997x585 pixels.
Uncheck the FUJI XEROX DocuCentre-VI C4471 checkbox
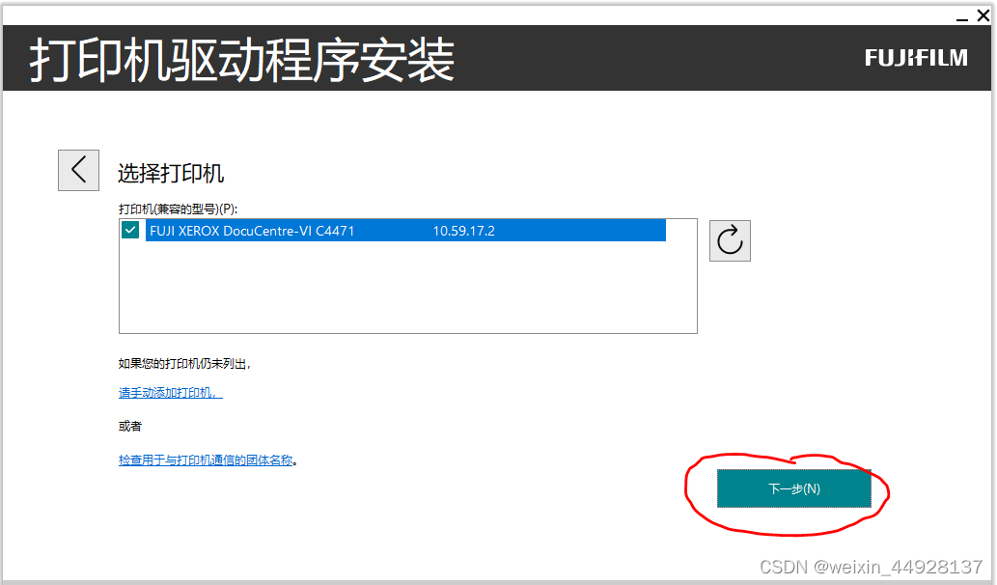point(130,230)
